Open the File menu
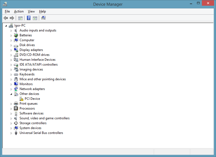 7,11
